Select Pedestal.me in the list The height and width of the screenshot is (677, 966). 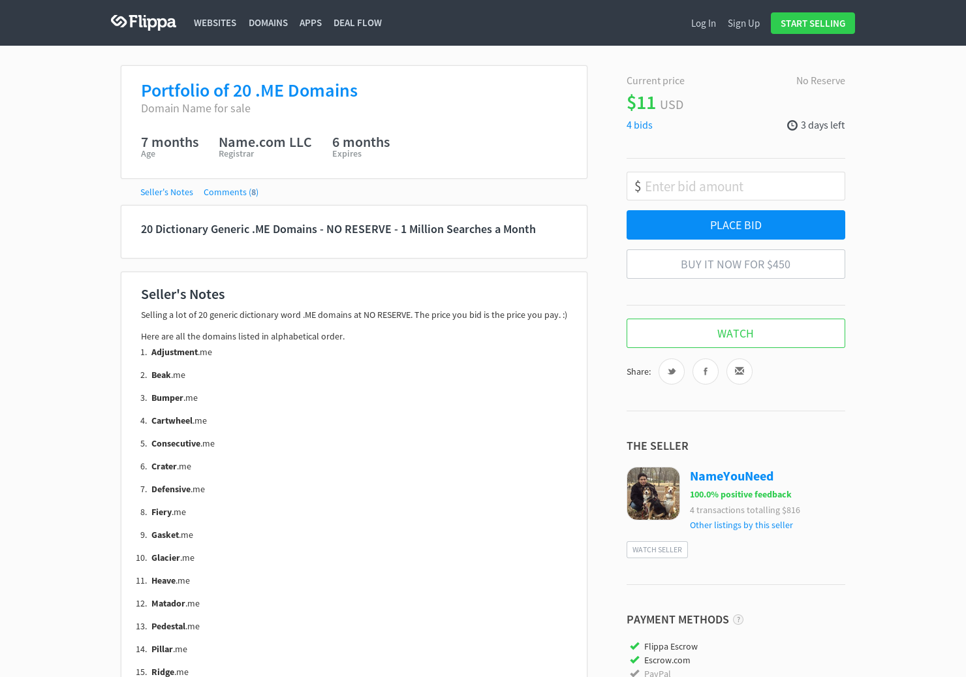click(x=176, y=626)
